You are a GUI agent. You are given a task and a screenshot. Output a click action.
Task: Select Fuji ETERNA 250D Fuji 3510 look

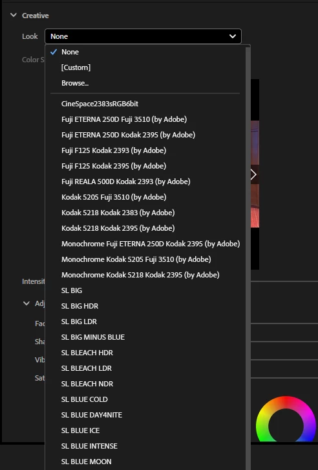point(145,119)
